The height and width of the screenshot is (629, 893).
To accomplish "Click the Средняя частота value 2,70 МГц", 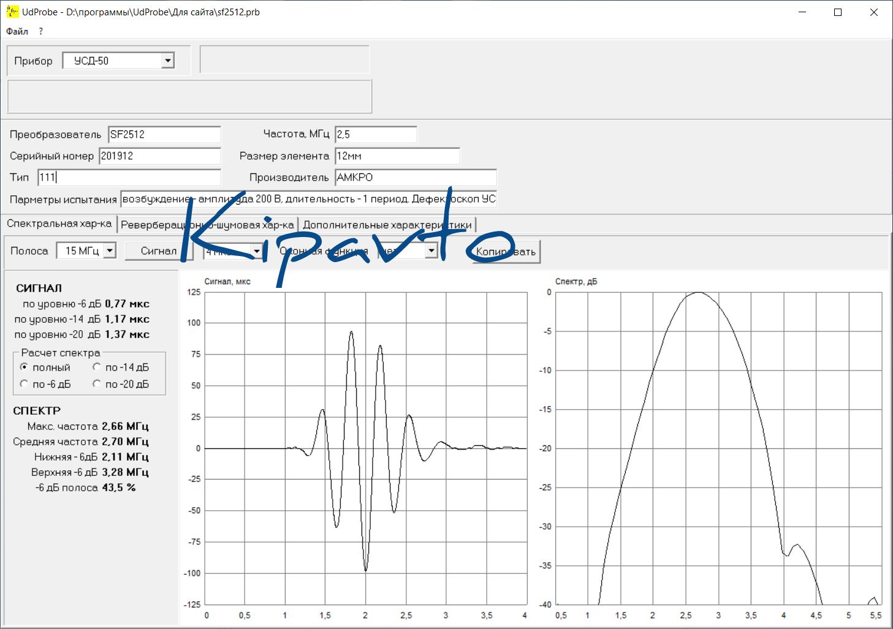I will [x=125, y=442].
